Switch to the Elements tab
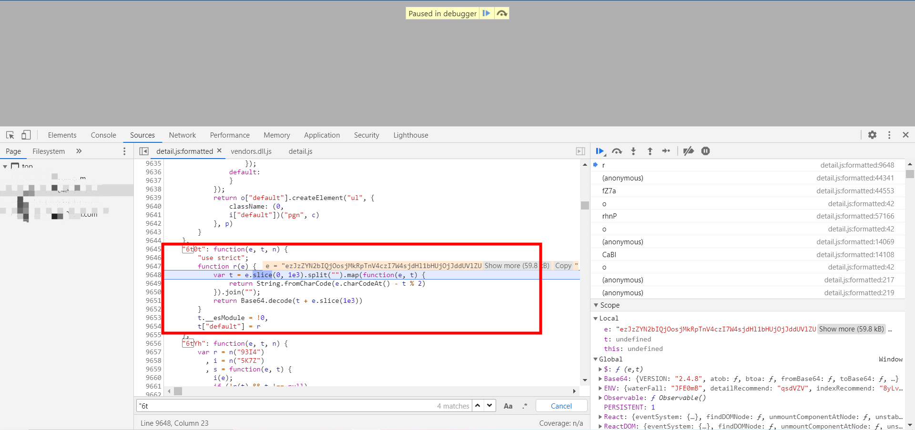The image size is (915, 430). tap(62, 135)
